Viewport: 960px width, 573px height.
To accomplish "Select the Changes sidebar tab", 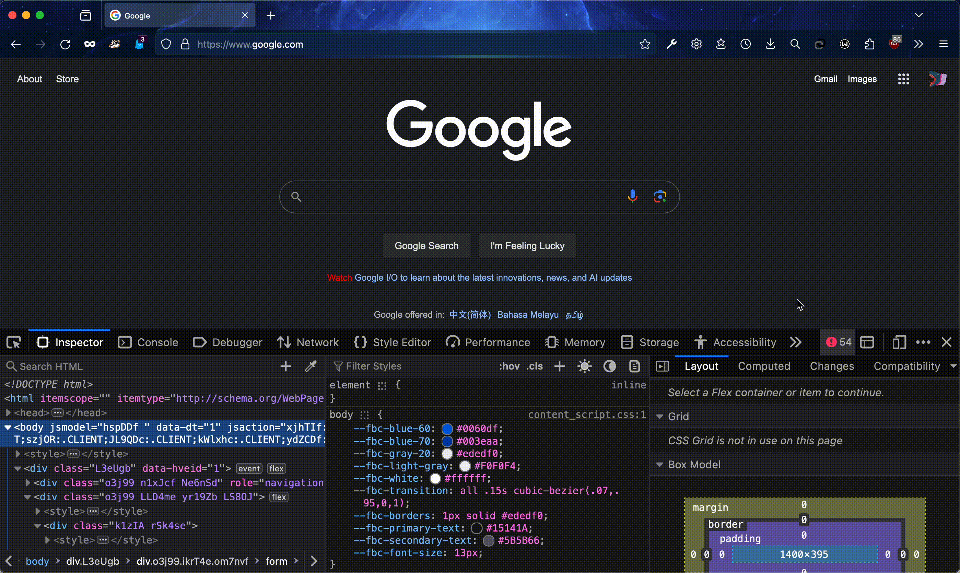I will point(832,366).
